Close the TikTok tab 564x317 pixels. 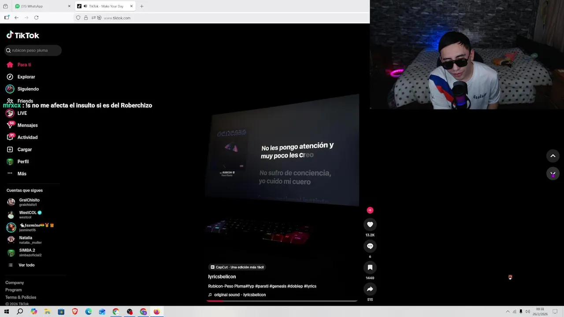pyautogui.click(x=131, y=6)
